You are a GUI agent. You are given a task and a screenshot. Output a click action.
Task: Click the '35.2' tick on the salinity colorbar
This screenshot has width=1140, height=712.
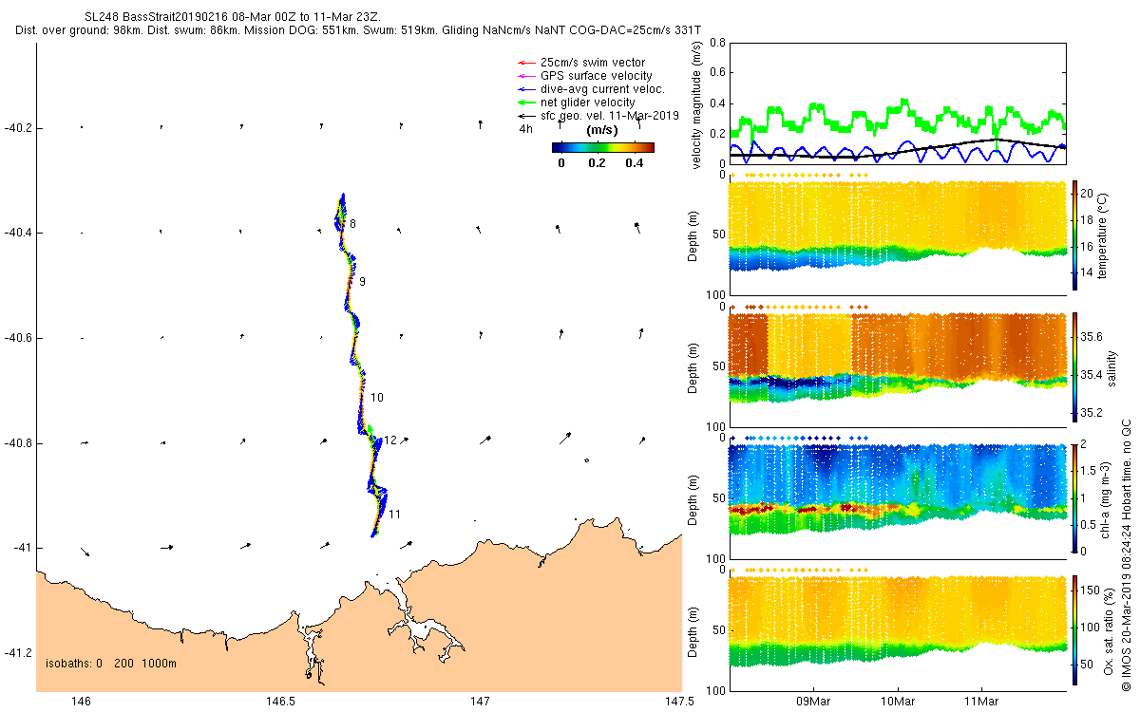tap(1092, 413)
